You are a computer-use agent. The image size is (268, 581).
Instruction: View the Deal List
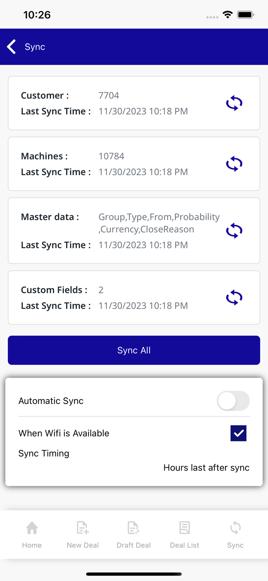[184, 535]
